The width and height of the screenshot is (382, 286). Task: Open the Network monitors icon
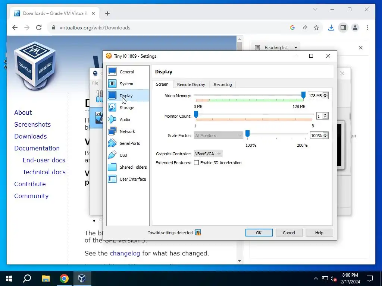[x=112, y=131]
